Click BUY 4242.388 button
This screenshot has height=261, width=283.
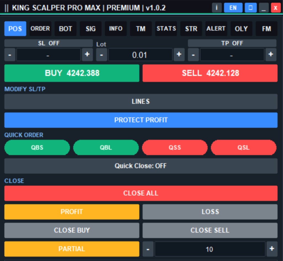pyautogui.click(x=72, y=73)
